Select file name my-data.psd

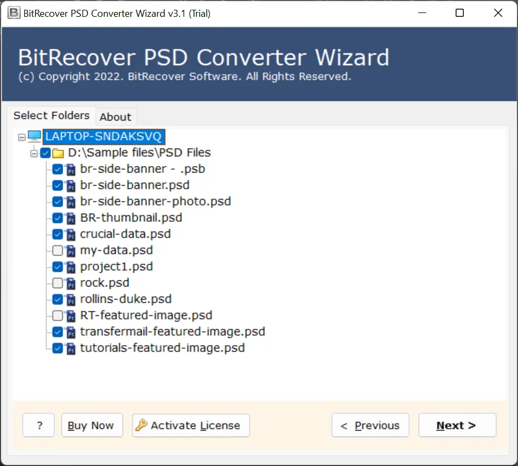coord(117,250)
